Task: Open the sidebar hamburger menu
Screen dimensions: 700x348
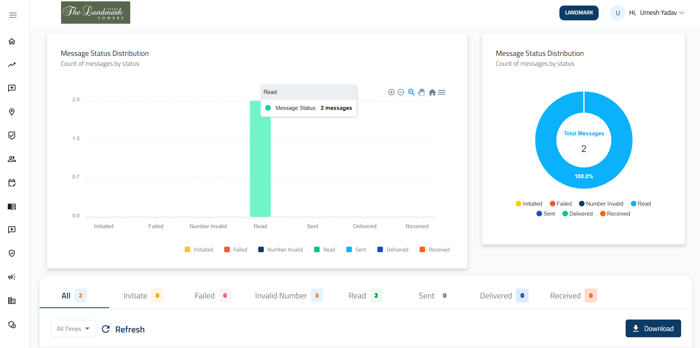Action: tap(13, 15)
